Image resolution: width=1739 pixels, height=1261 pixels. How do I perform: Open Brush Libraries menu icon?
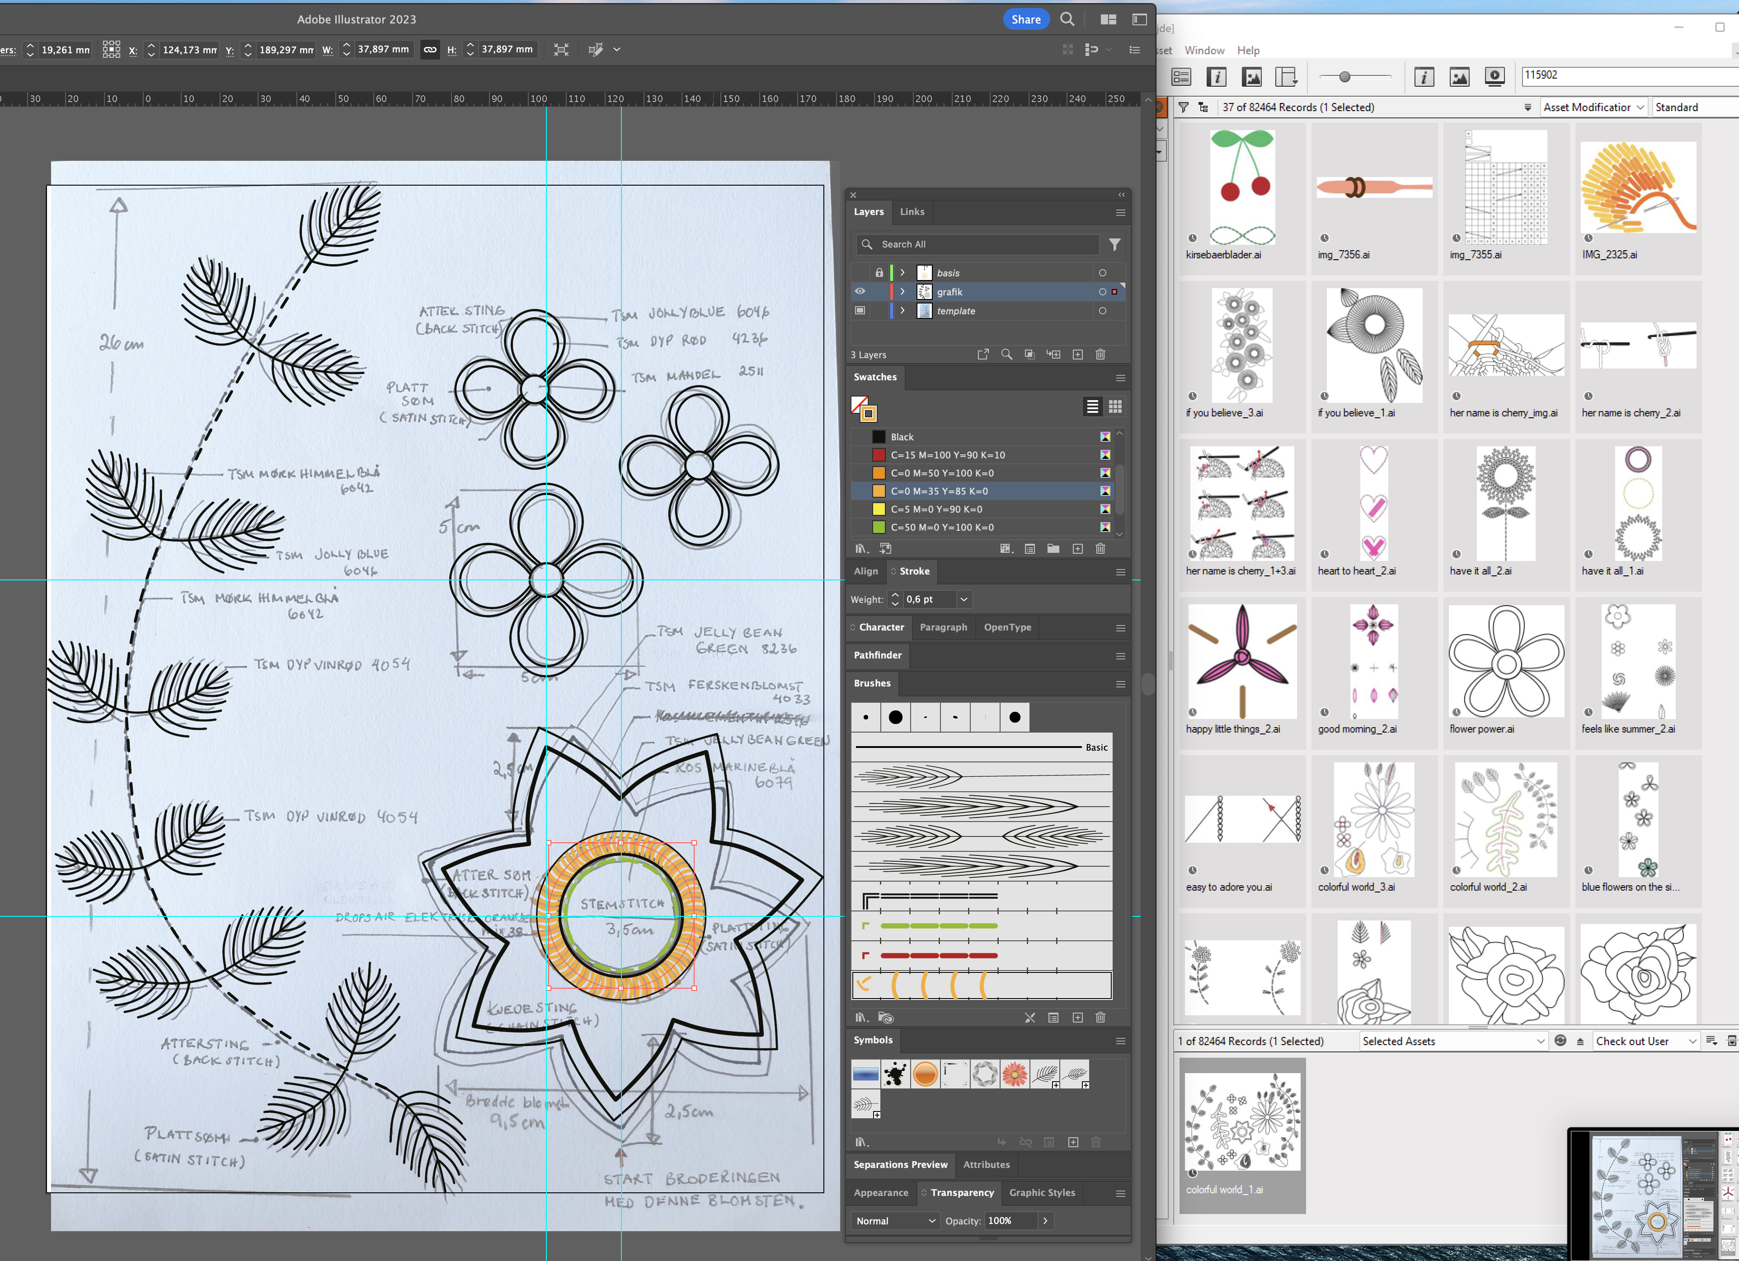click(862, 1018)
